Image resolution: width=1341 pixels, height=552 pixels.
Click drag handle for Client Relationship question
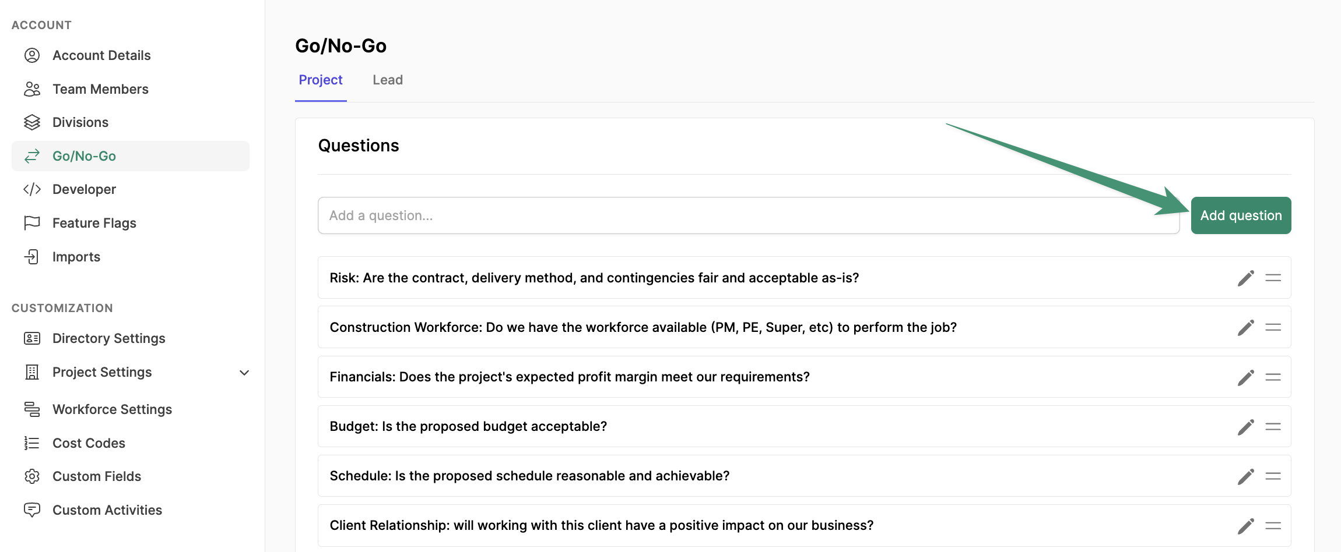pos(1273,526)
